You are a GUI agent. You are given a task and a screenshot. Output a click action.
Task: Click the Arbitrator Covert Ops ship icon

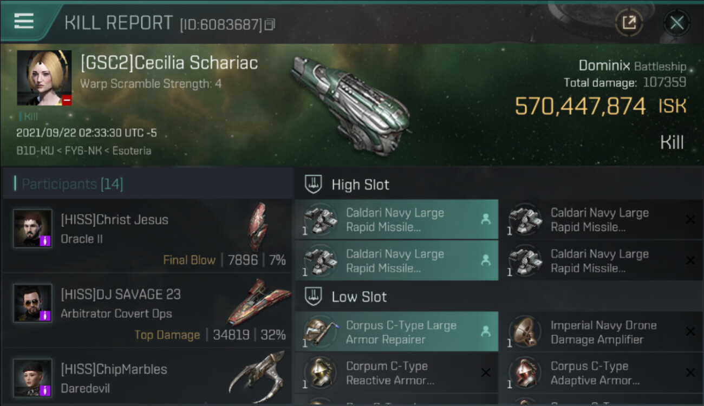[x=252, y=302]
